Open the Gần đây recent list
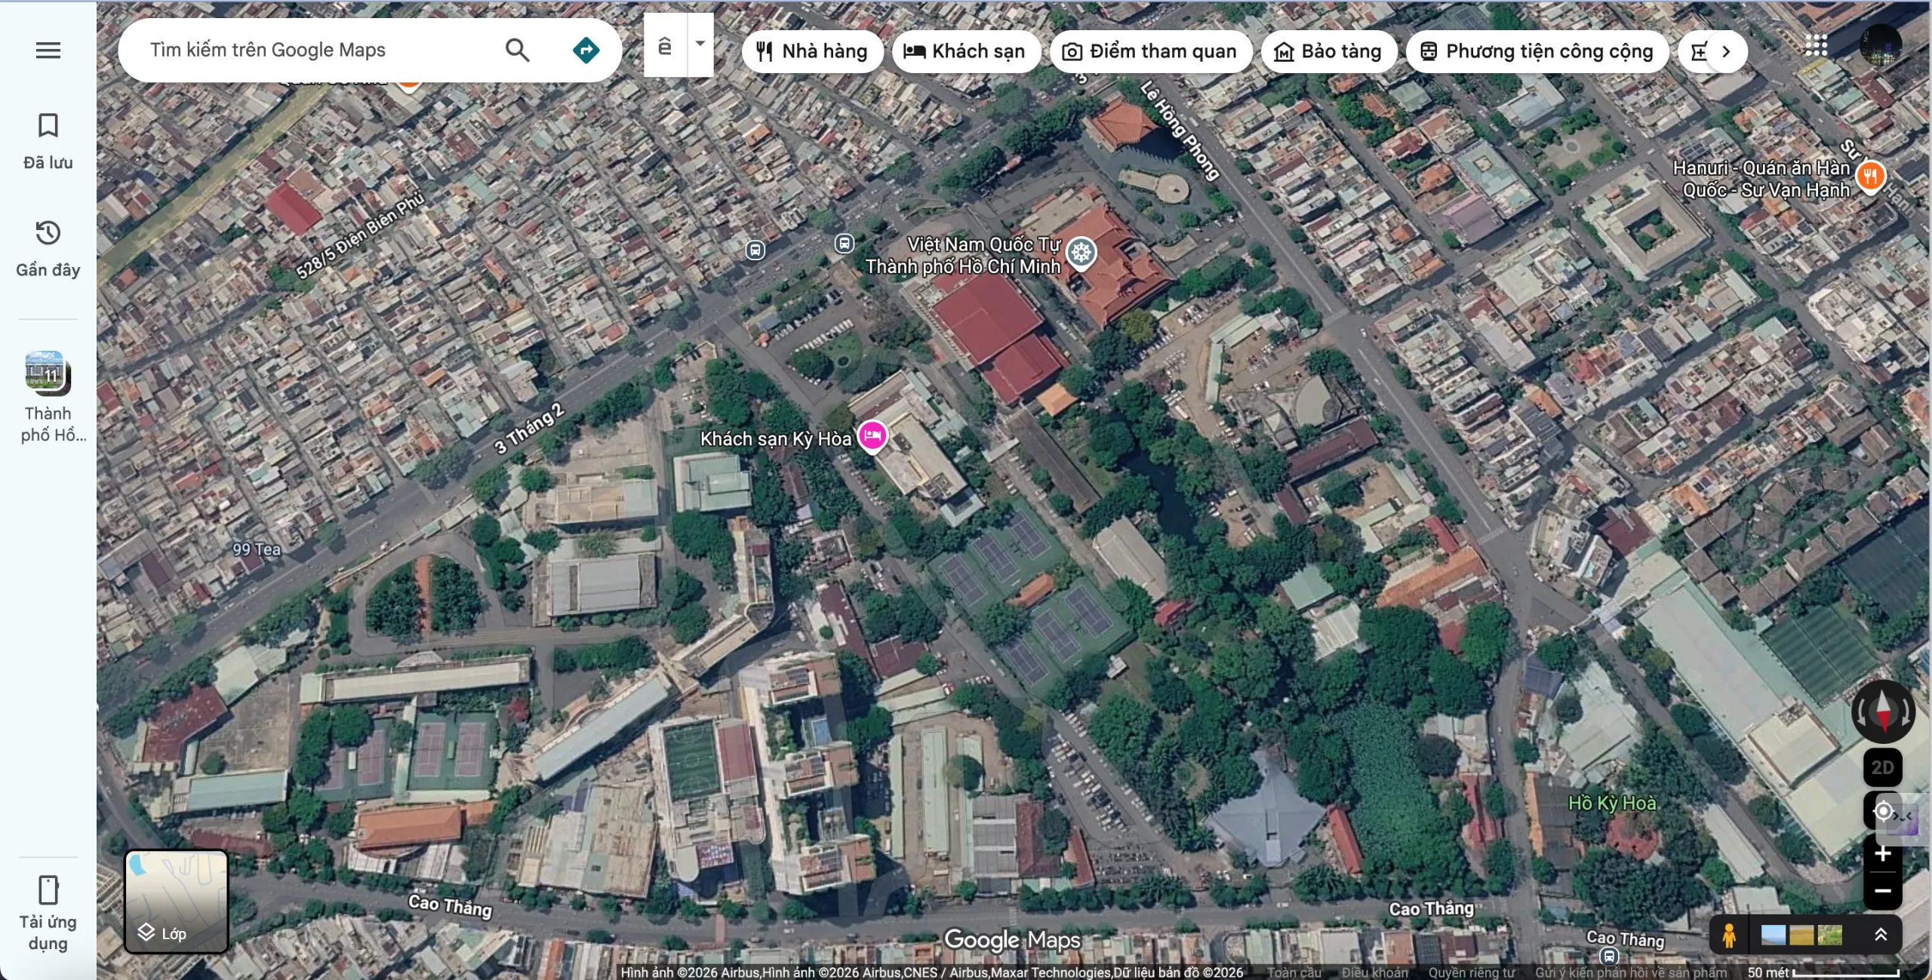Screen dimensions: 1932x980 point(48,249)
